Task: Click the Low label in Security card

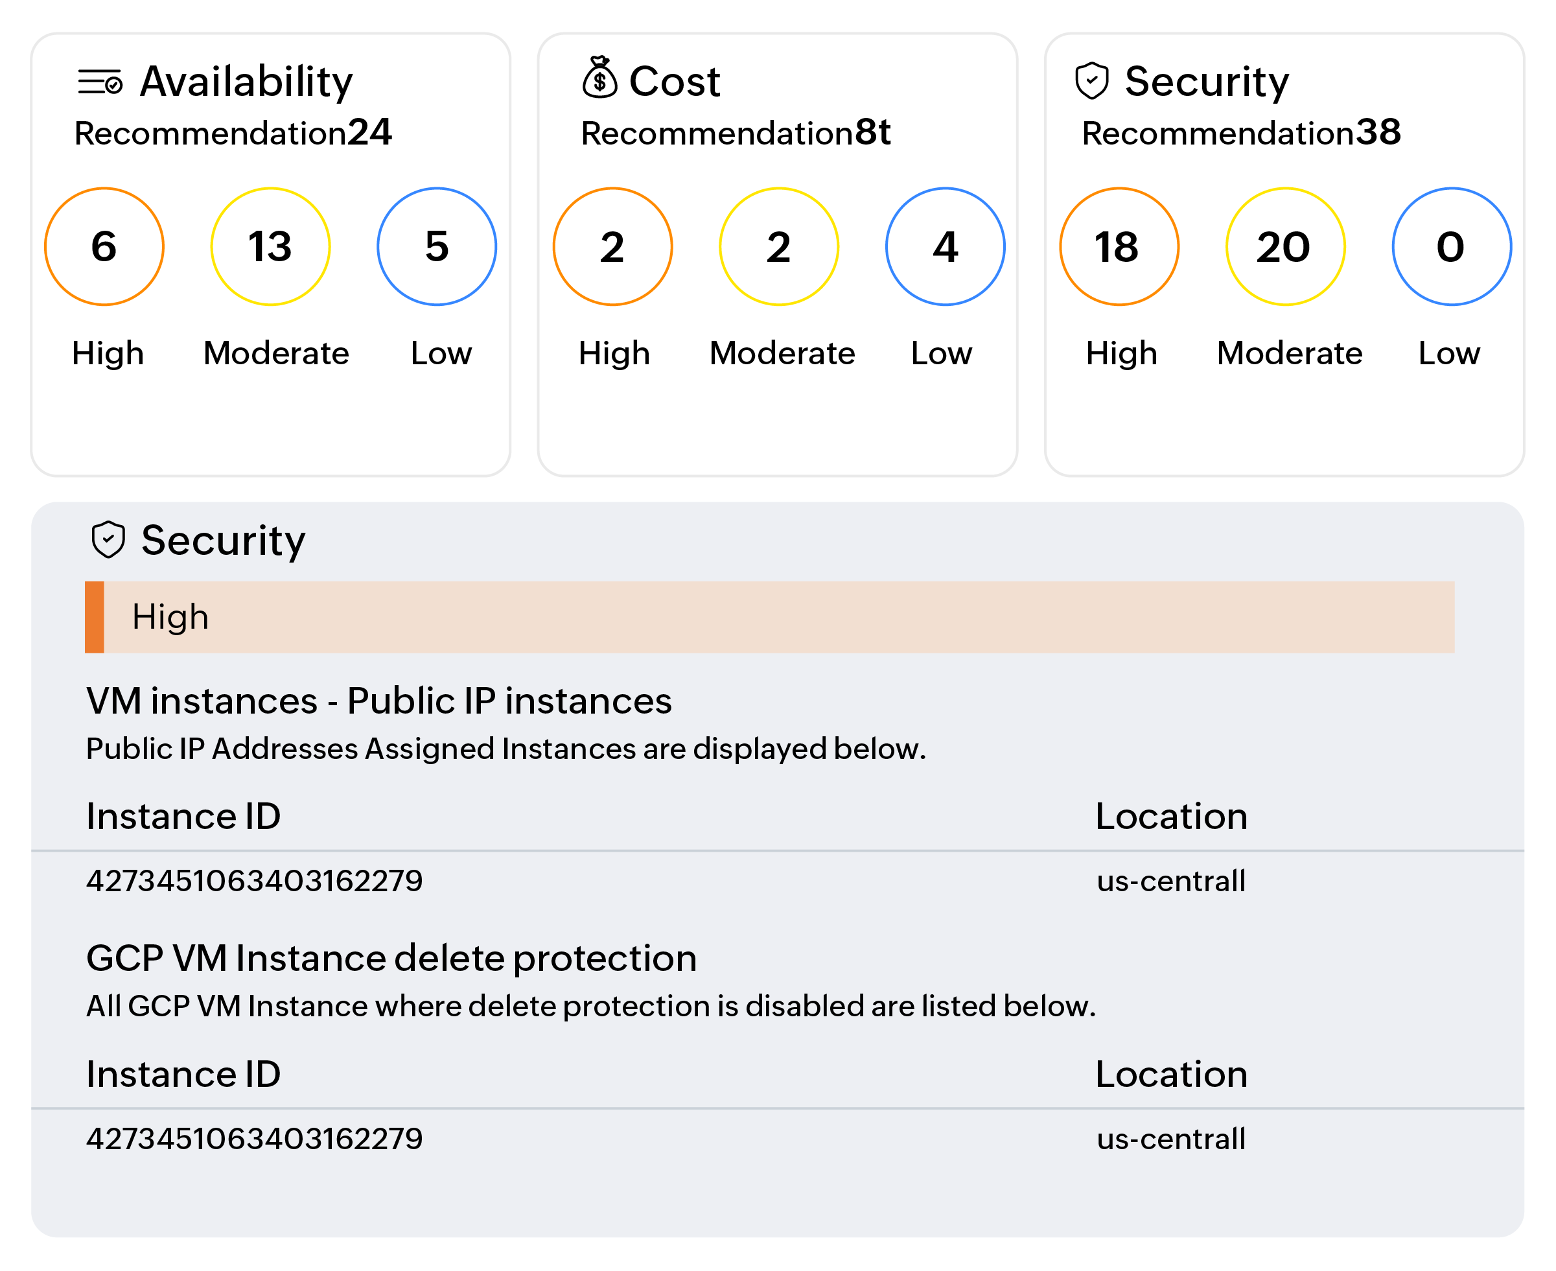Action: click(1449, 354)
